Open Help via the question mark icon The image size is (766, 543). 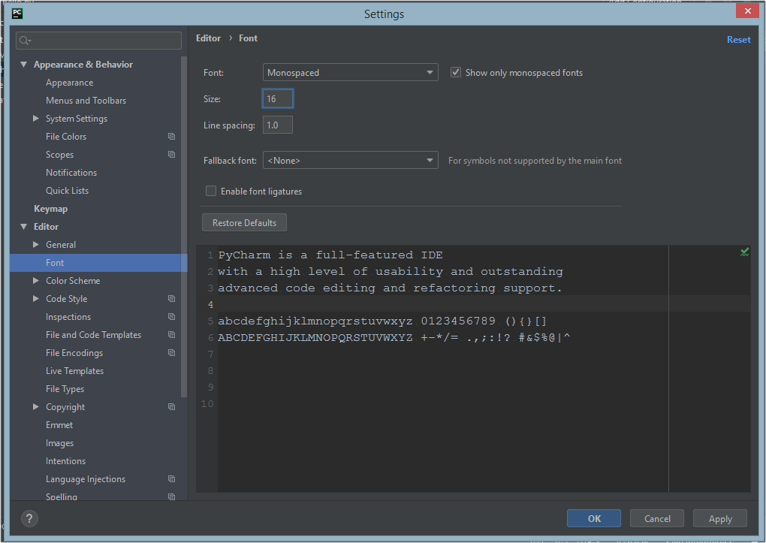tap(29, 518)
